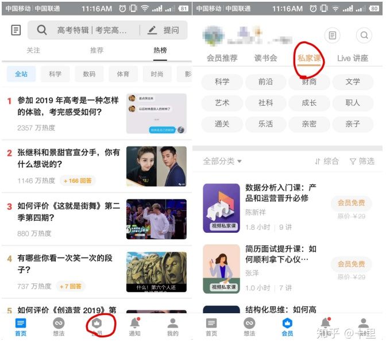The width and height of the screenshot is (386, 350).
Task: Select the 通关 category pill
Action: [x=222, y=124]
